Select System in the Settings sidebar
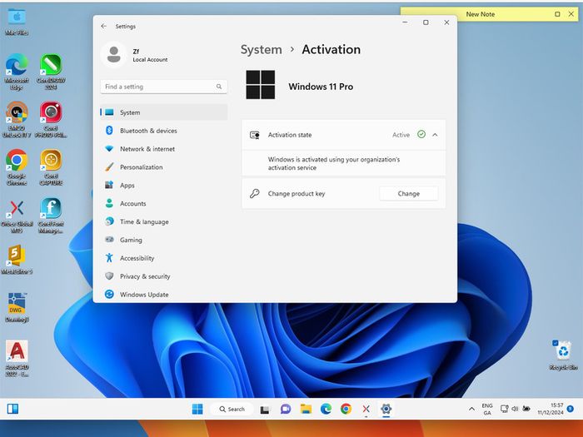Image resolution: width=583 pixels, height=437 pixels. tap(164, 112)
